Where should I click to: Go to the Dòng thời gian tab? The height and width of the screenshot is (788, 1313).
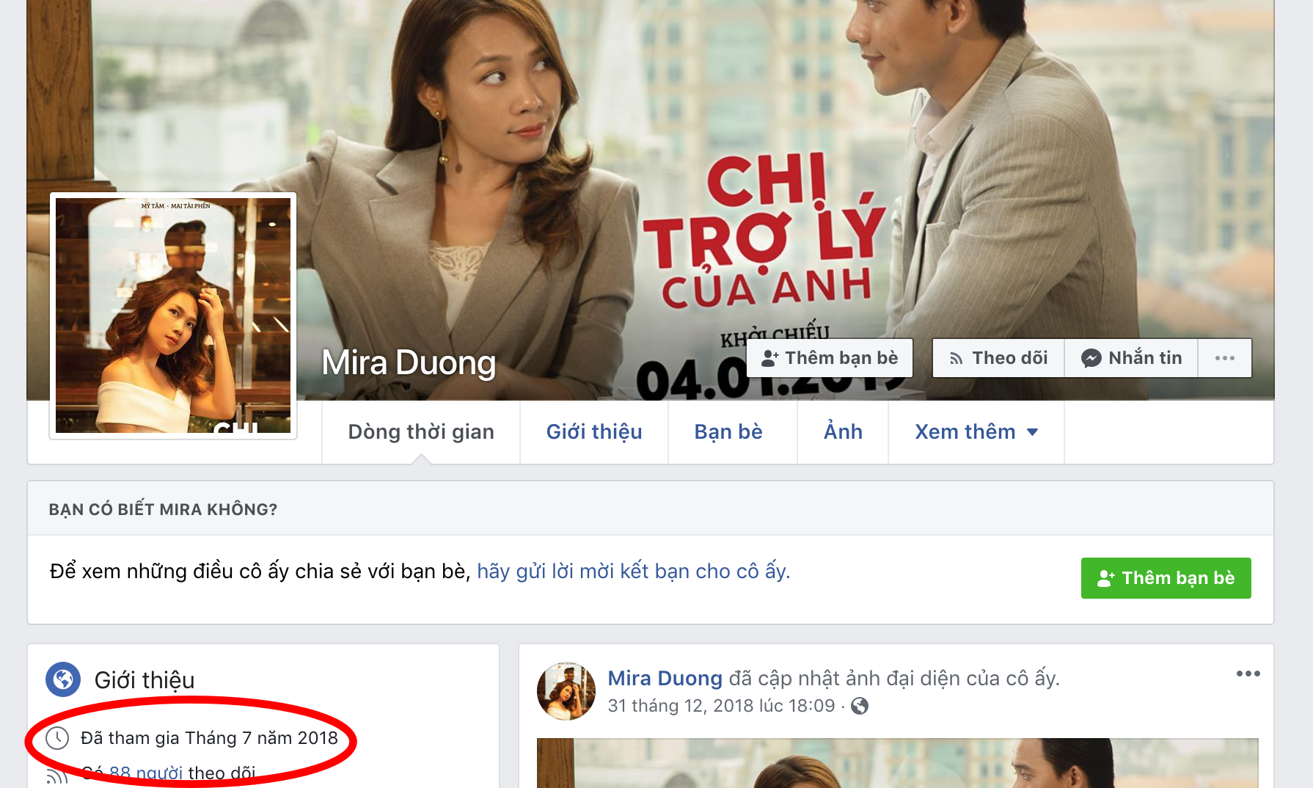click(x=421, y=432)
